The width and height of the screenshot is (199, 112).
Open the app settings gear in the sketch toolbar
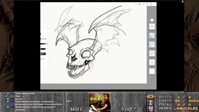click(x=151, y=4)
